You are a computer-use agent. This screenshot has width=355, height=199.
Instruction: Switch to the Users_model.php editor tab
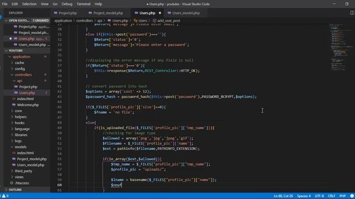pos(186,13)
